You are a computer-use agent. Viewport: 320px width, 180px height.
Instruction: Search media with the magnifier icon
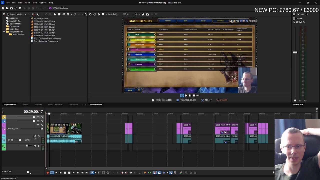[x=75, y=14]
